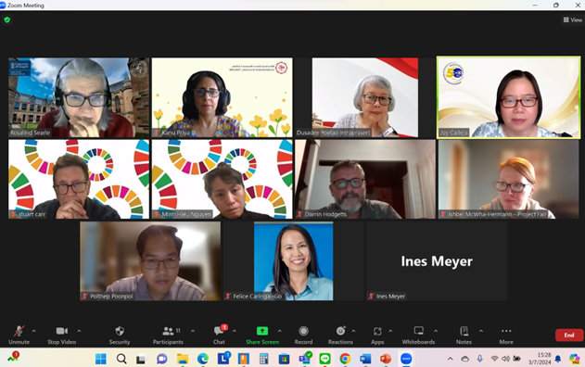Open the Chat panel
This screenshot has height=367, width=585.
click(x=219, y=335)
